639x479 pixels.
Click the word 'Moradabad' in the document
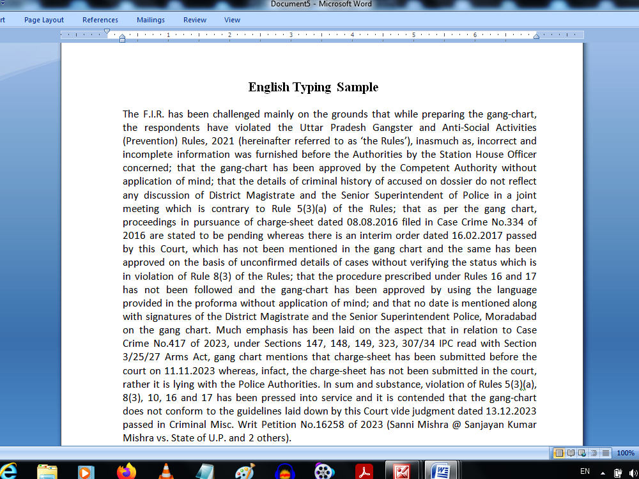pyautogui.click(x=511, y=317)
